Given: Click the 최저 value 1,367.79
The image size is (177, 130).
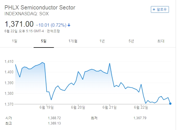Looking at the screenshot, I should [140, 118].
